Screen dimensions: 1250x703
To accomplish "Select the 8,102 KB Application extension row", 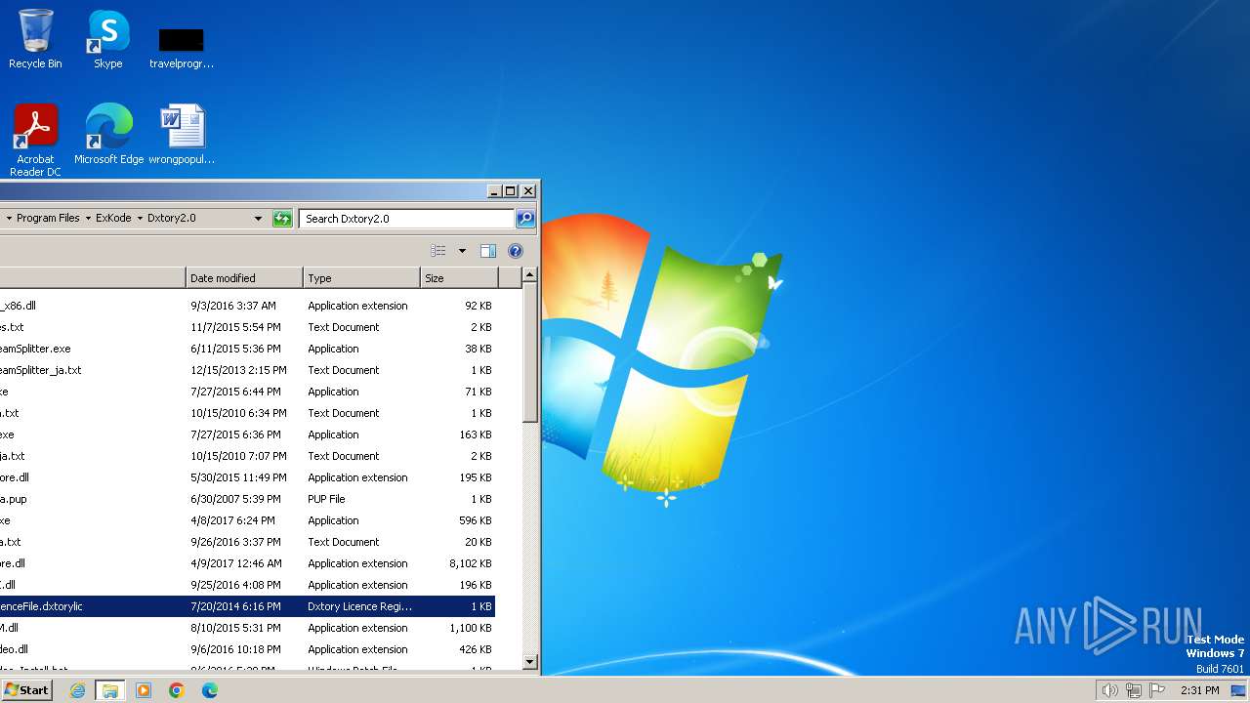I will pyautogui.click(x=247, y=563).
